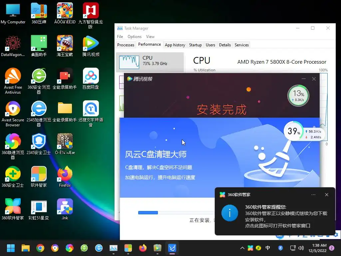Open 2345加速浏览器 desktop icon
This screenshot has height=256, width=341.
[39, 114]
